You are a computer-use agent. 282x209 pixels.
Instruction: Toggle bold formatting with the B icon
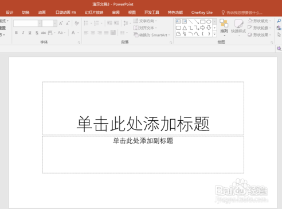click(17, 33)
